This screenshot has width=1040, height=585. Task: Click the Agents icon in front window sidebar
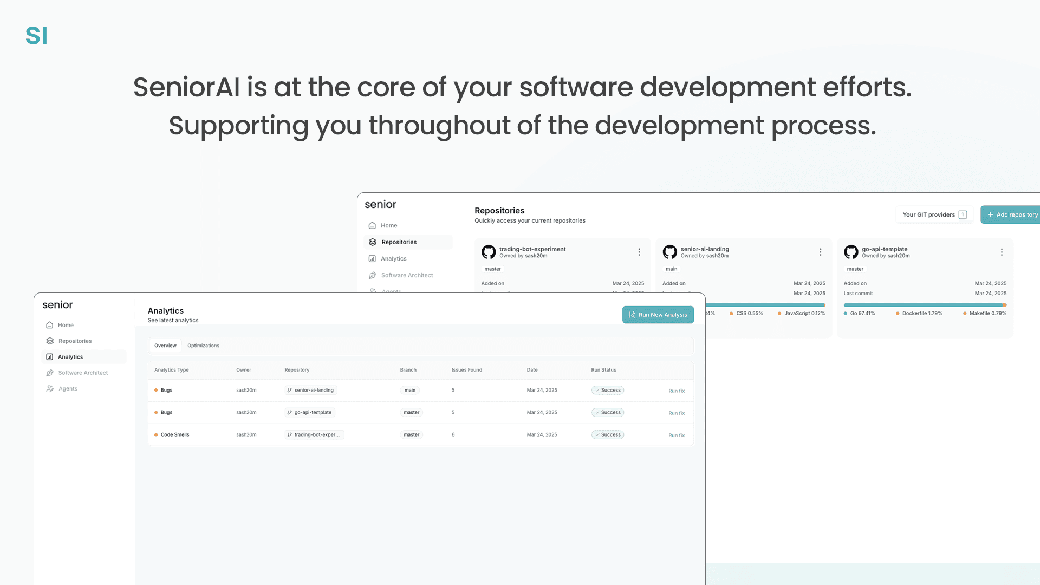pos(50,388)
